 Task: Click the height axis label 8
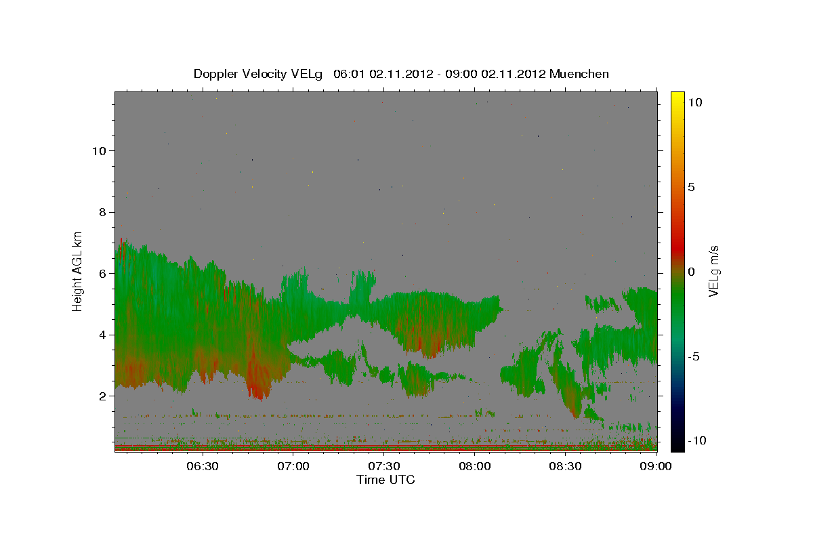pyautogui.click(x=102, y=212)
